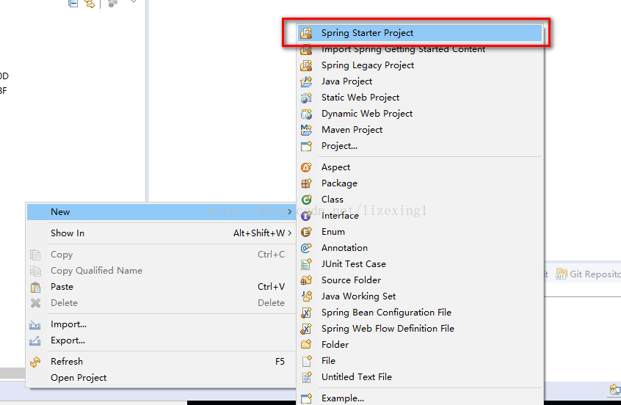This screenshot has width=621, height=405.
Task: Select Java Working Set
Action: [x=420, y=296]
